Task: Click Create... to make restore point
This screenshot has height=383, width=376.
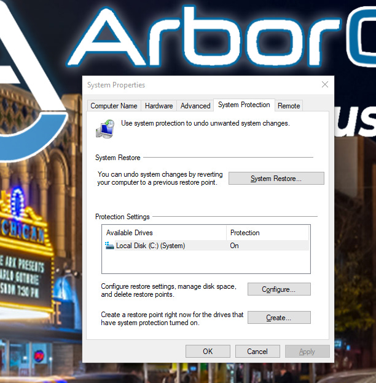Action: pyautogui.click(x=279, y=318)
